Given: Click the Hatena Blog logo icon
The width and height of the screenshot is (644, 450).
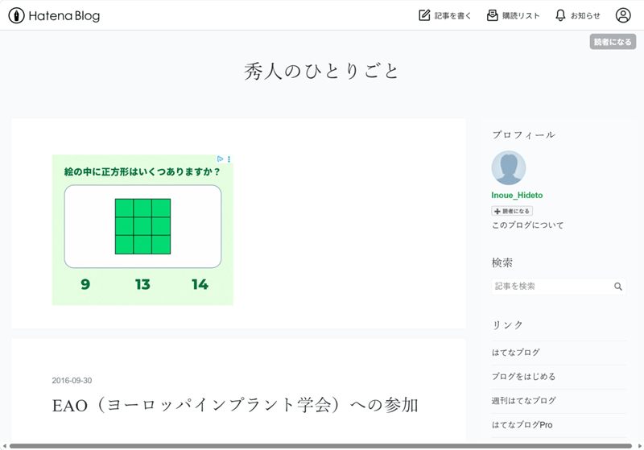Looking at the screenshot, I should tap(16, 15).
